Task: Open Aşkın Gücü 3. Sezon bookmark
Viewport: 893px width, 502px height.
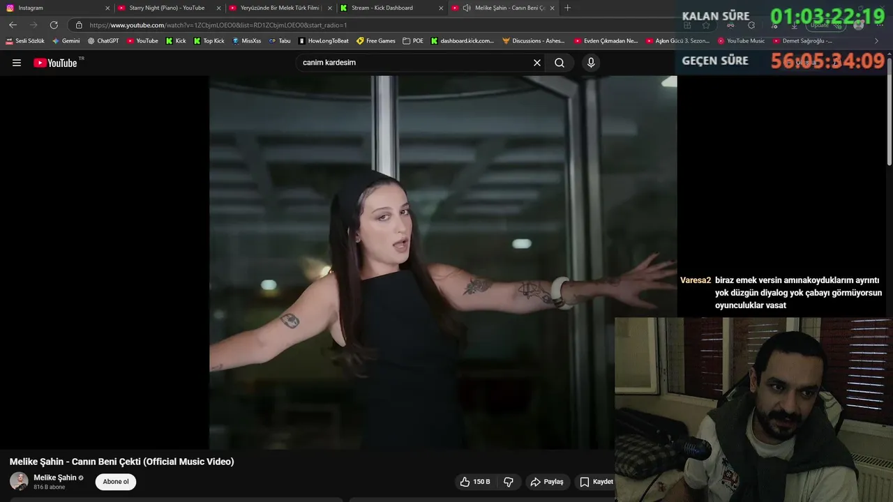Action: tap(677, 41)
